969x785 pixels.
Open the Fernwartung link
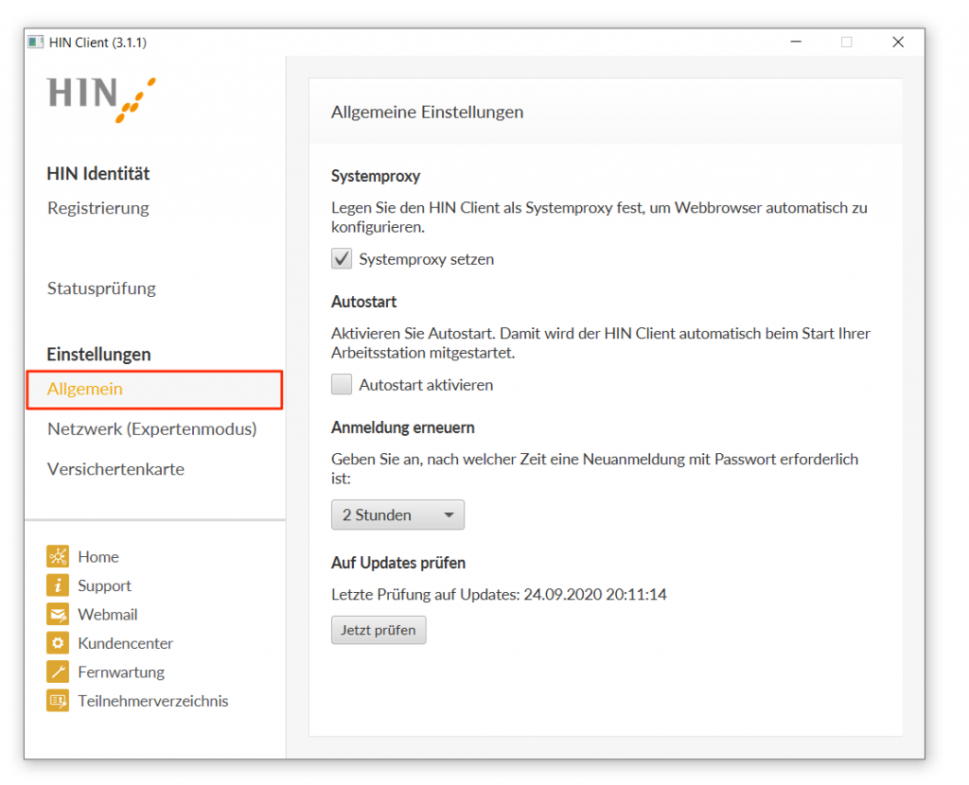pos(121,672)
